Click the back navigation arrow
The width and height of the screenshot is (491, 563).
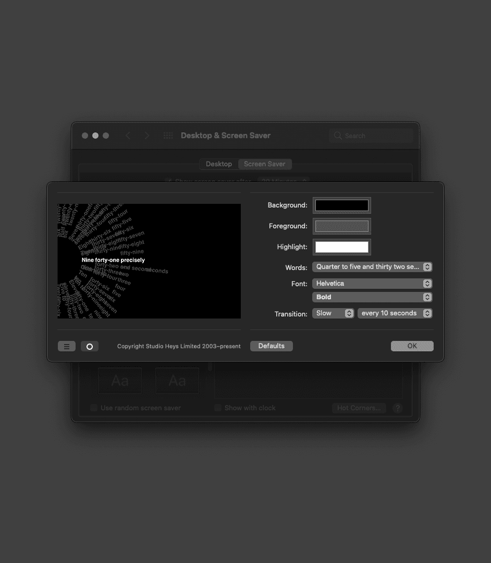[x=128, y=136]
